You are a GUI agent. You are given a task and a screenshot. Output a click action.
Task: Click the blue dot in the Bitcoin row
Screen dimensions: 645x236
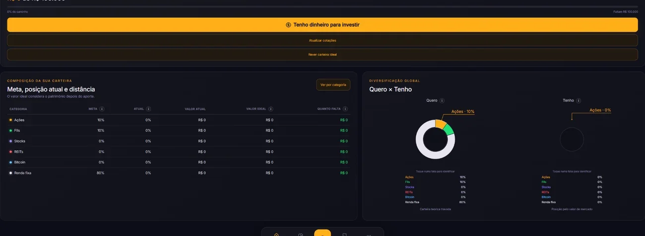(x=10, y=162)
